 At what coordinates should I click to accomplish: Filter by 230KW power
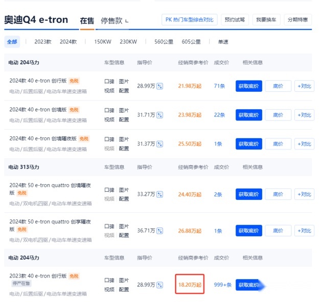(x=128, y=42)
